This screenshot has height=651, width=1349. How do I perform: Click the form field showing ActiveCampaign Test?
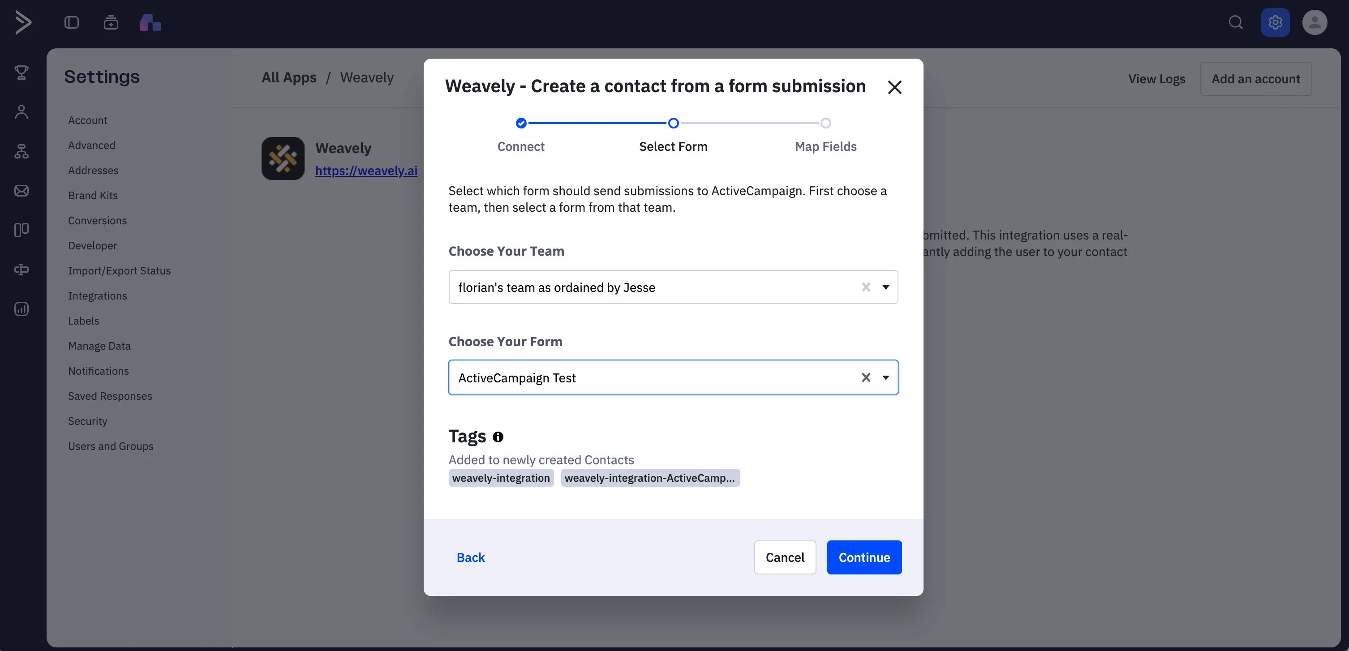pyautogui.click(x=673, y=377)
